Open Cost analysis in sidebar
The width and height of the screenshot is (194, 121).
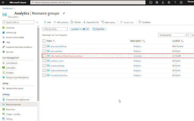point(12,63)
